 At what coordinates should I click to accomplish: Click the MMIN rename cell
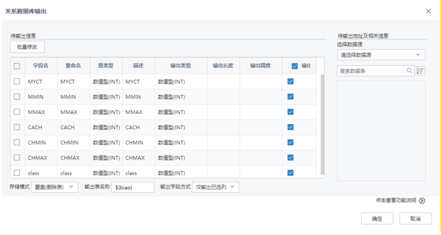click(x=74, y=97)
